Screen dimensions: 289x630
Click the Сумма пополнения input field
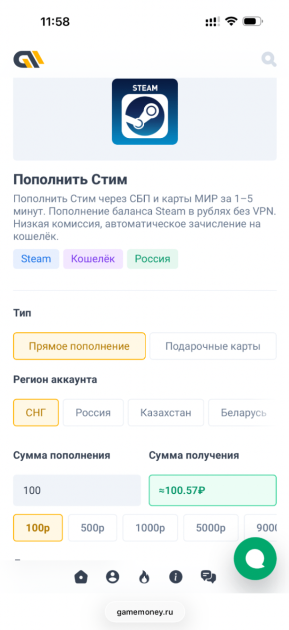point(77,490)
